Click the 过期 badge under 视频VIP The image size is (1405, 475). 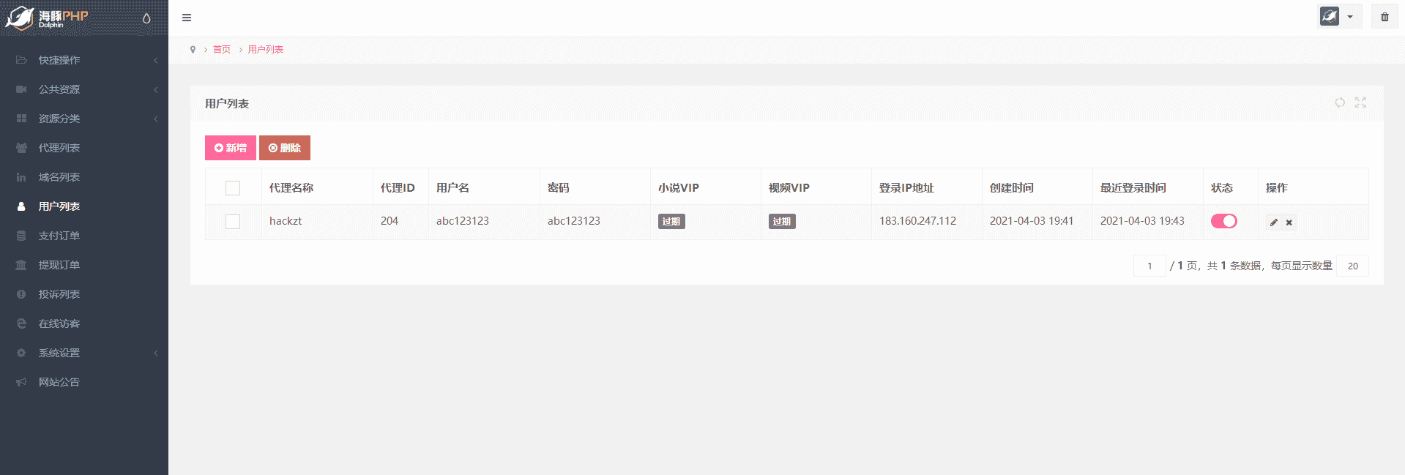coord(782,221)
